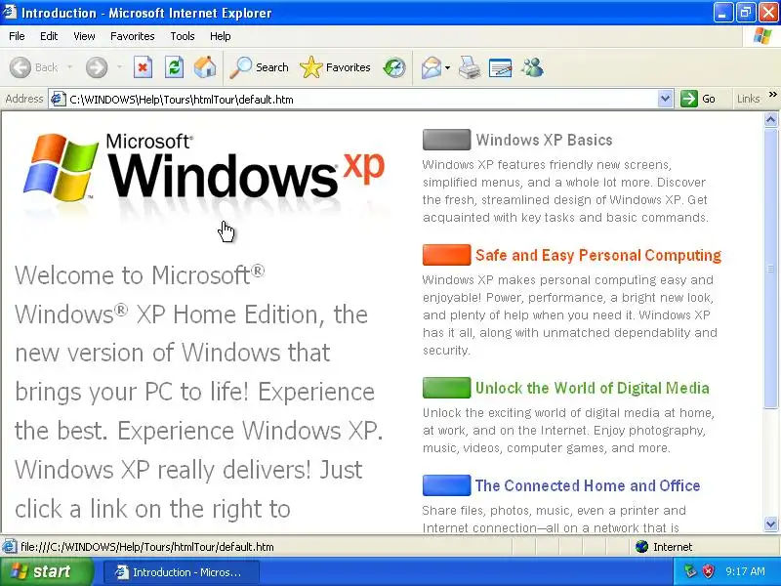Click the Safely Remove Hardware tray icon
The height and width of the screenshot is (586, 781).
(x=690, y=571)
